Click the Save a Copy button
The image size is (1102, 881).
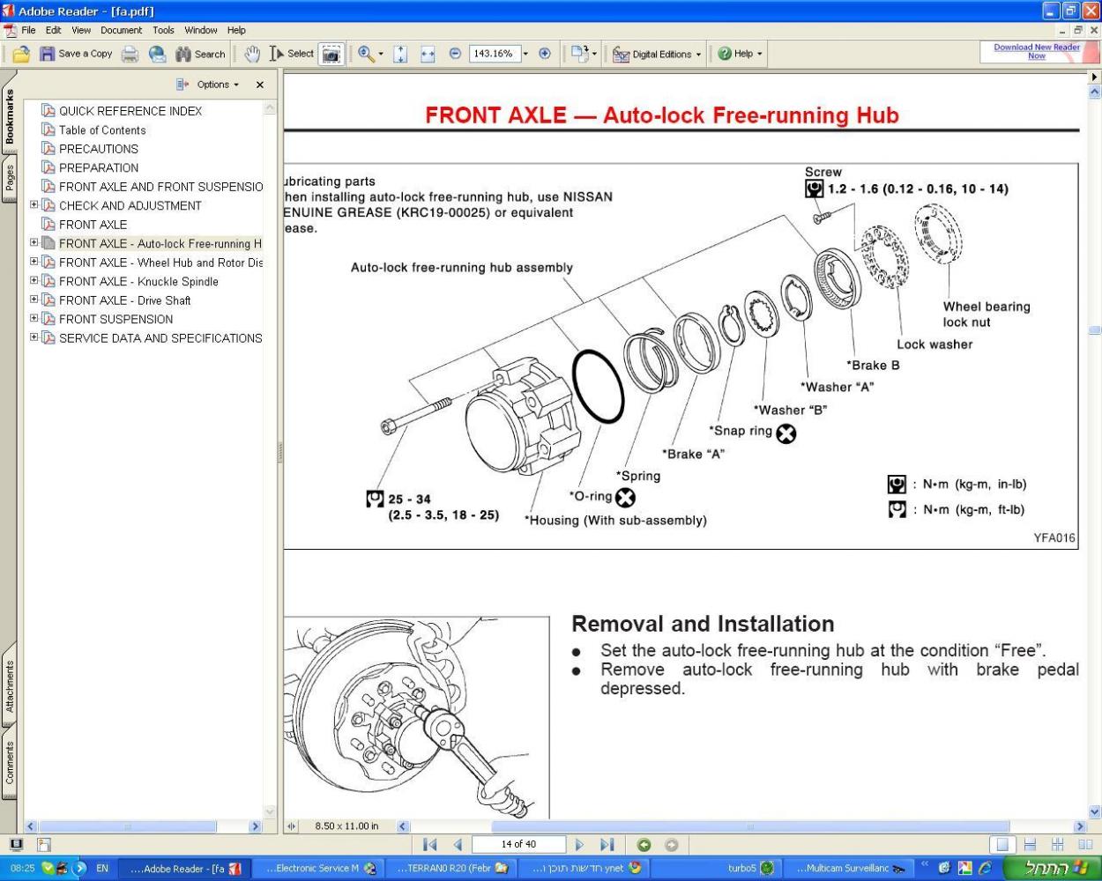click(76, 54)
